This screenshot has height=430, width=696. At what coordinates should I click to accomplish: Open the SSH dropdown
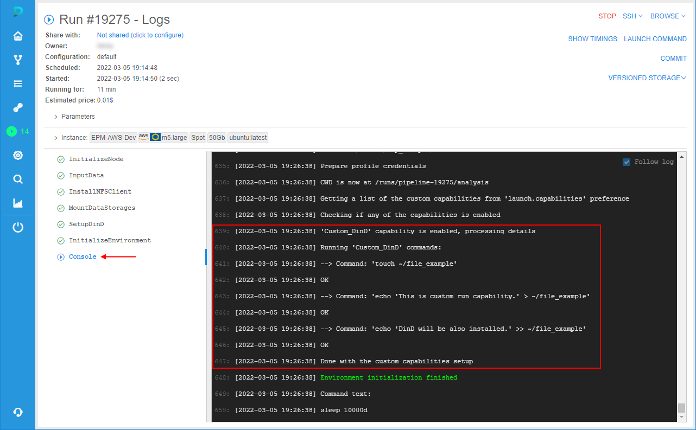pos(632,16)
